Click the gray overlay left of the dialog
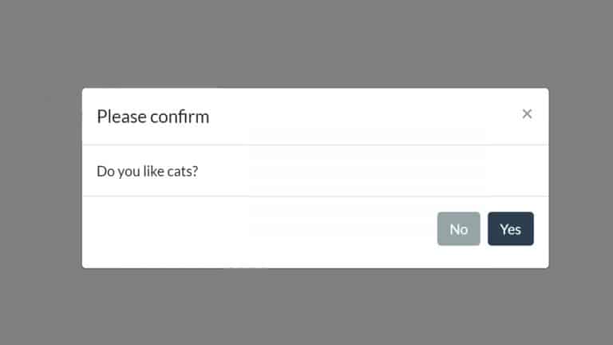 (x=40, y=176)
